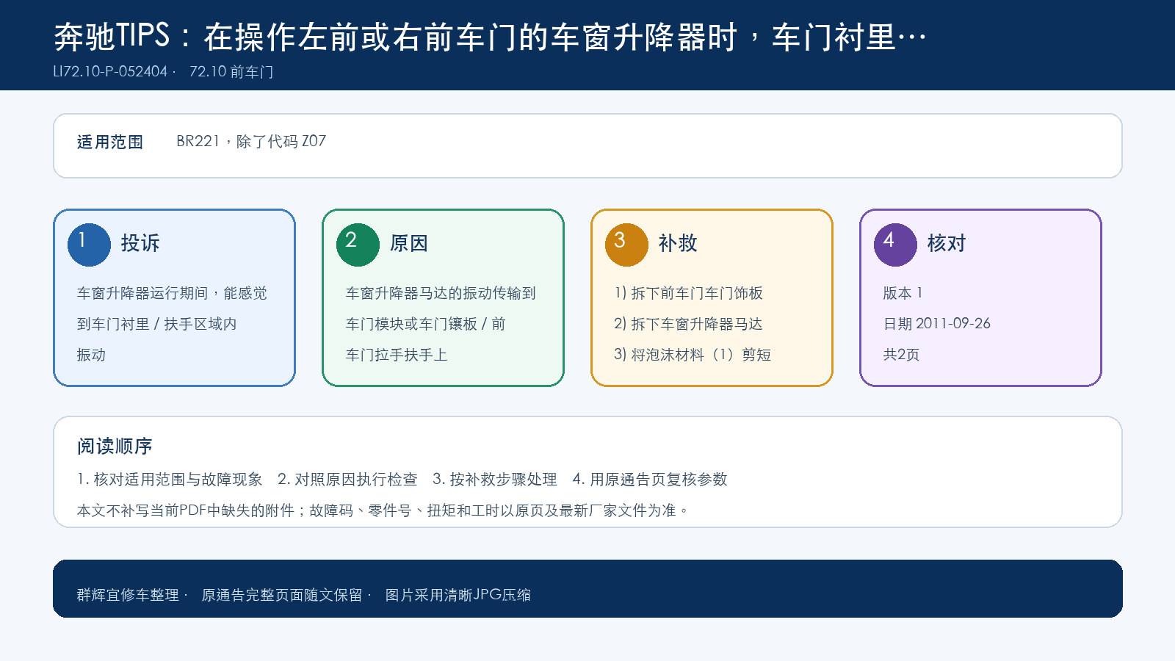Click reading step 2. 对照原因执行检查
Image resolution: width=1175 pixels, height=661 pixels.
pyautogui.click(x=348, y=480)
